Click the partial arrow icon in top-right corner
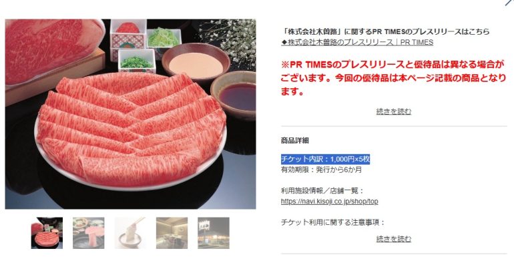 click(x=509, y=3)
